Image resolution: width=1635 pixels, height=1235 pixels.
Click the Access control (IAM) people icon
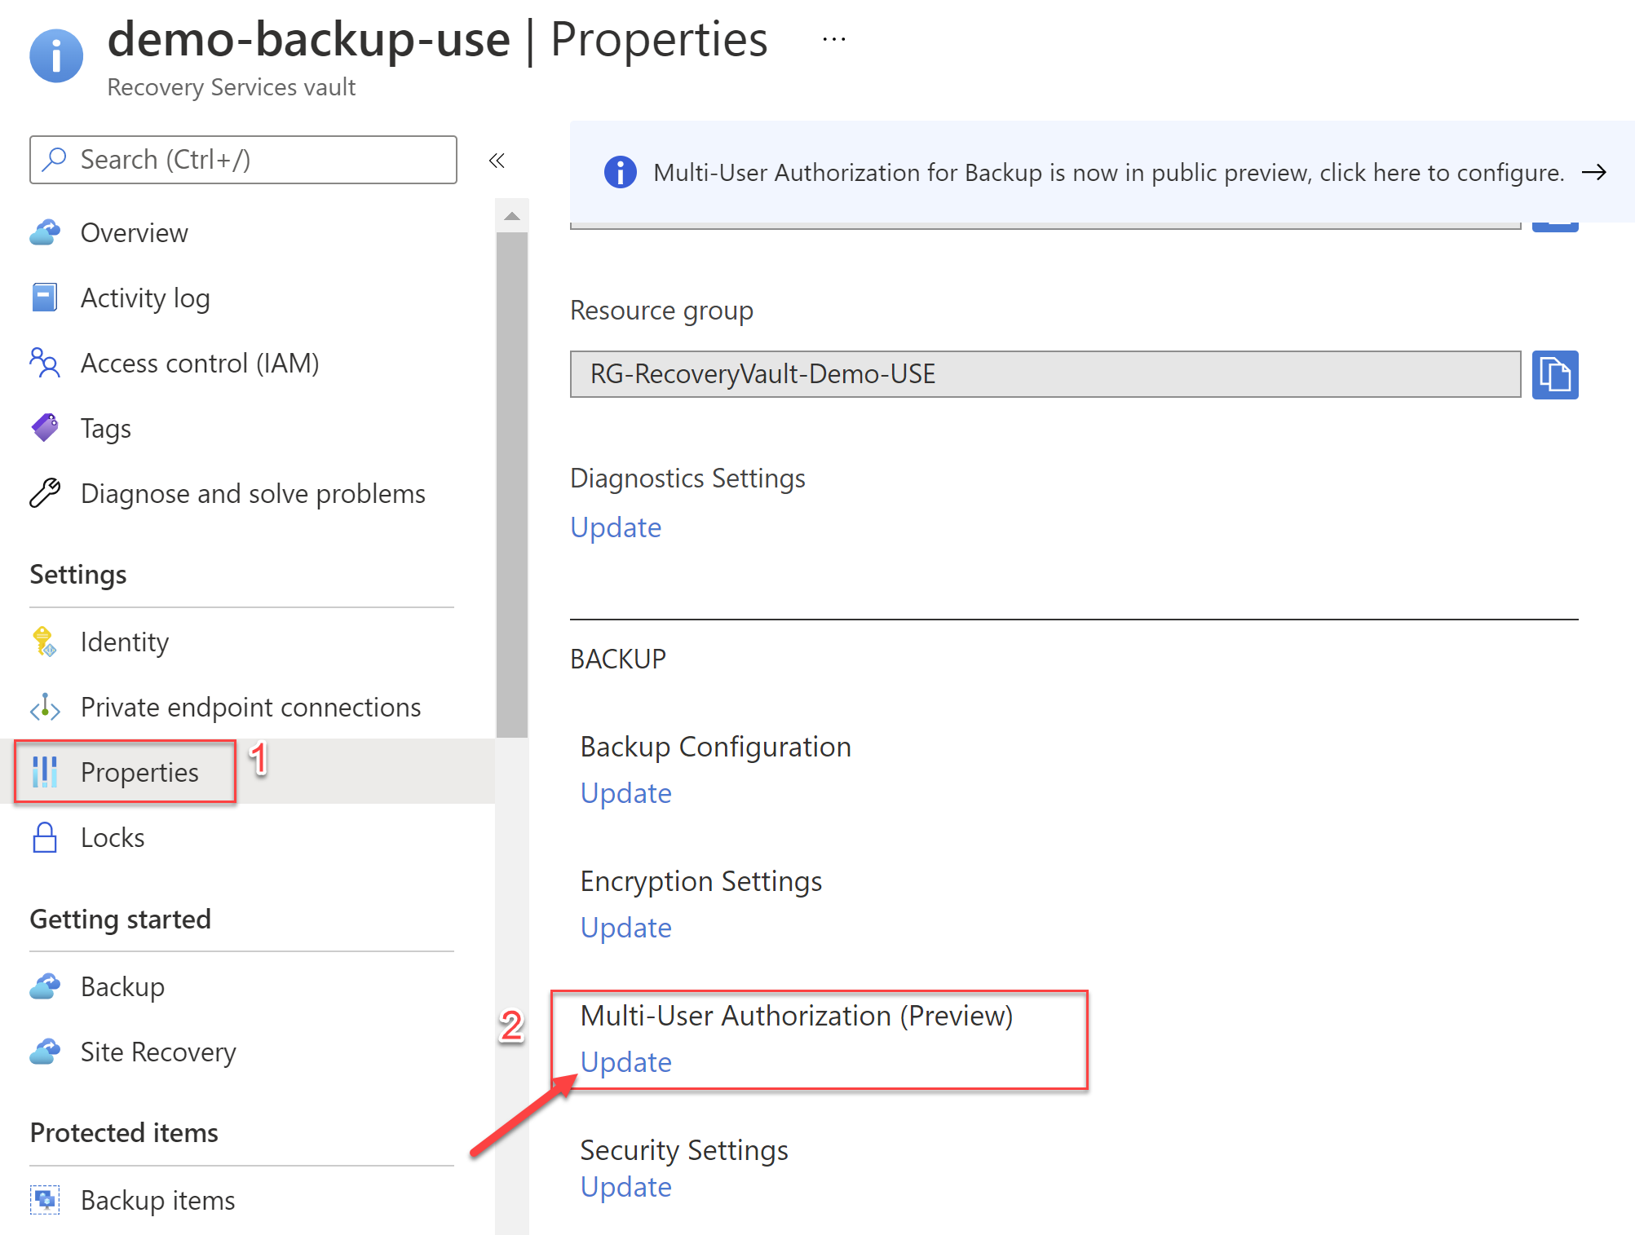click(x=45, y=363)
